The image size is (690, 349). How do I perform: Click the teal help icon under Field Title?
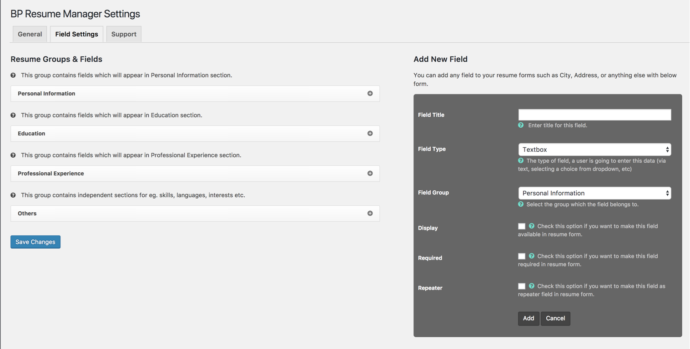(521, 125)
